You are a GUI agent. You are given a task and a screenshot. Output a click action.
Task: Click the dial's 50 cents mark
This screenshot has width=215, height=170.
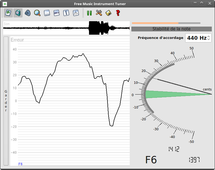(192, 48)
